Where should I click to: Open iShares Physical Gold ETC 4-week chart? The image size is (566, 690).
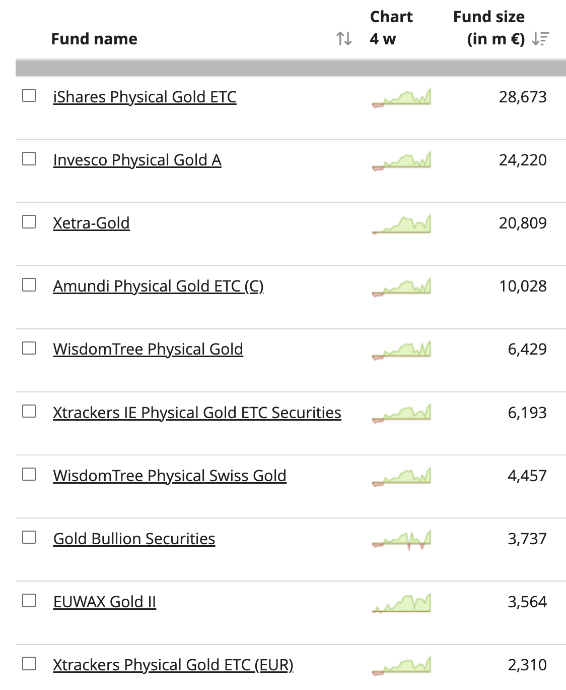pyautogui.click(x=401, y=97)
